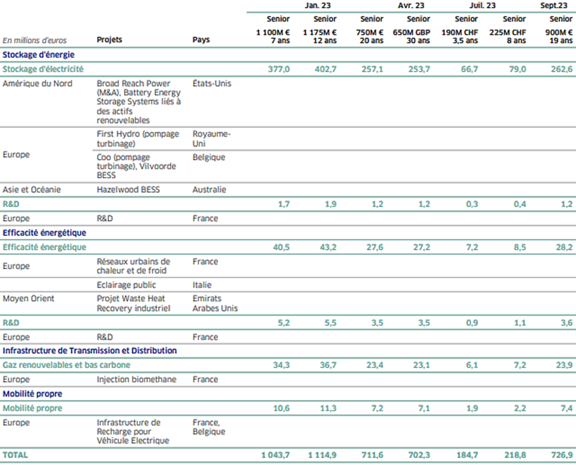
Task: Select the 650M GBP 30 ans column header
Action: pyautogui.click(x=411, y=37)
